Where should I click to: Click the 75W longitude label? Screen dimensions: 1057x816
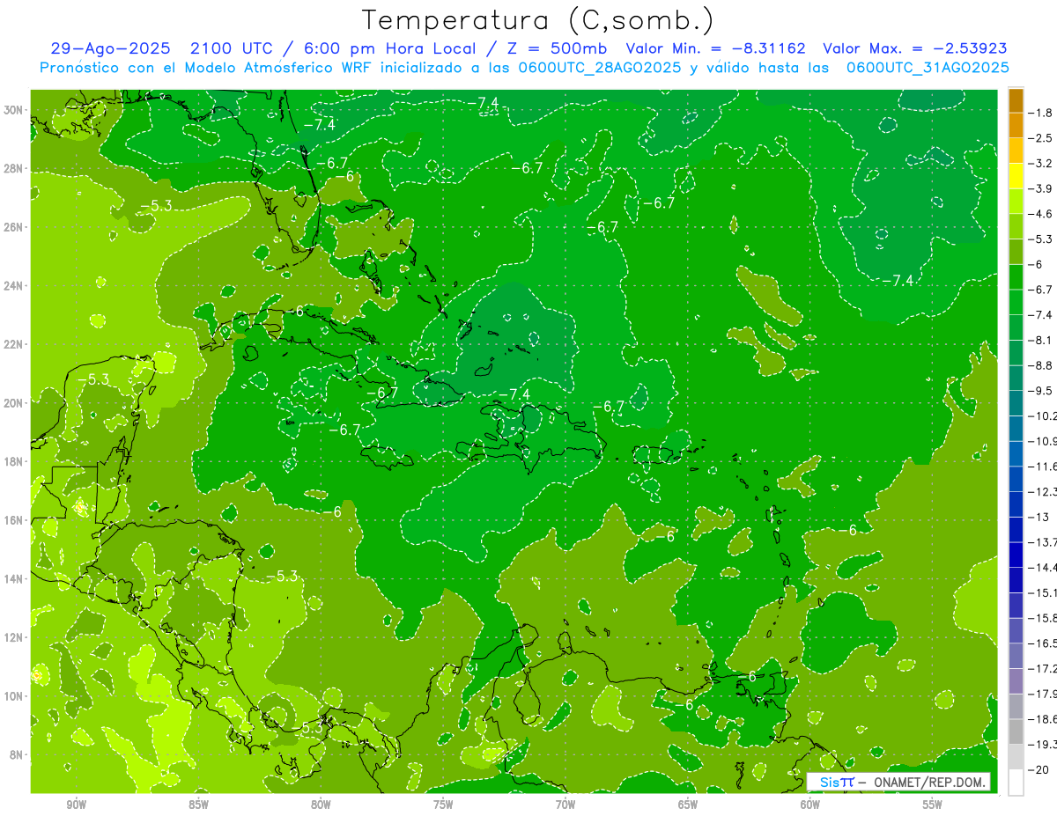443,805
